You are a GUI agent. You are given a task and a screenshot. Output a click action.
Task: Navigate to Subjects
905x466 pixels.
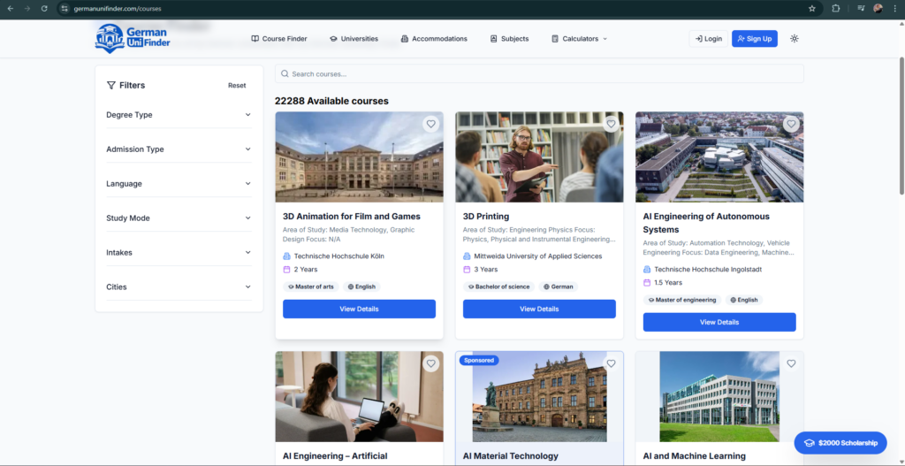pos(509,39)
